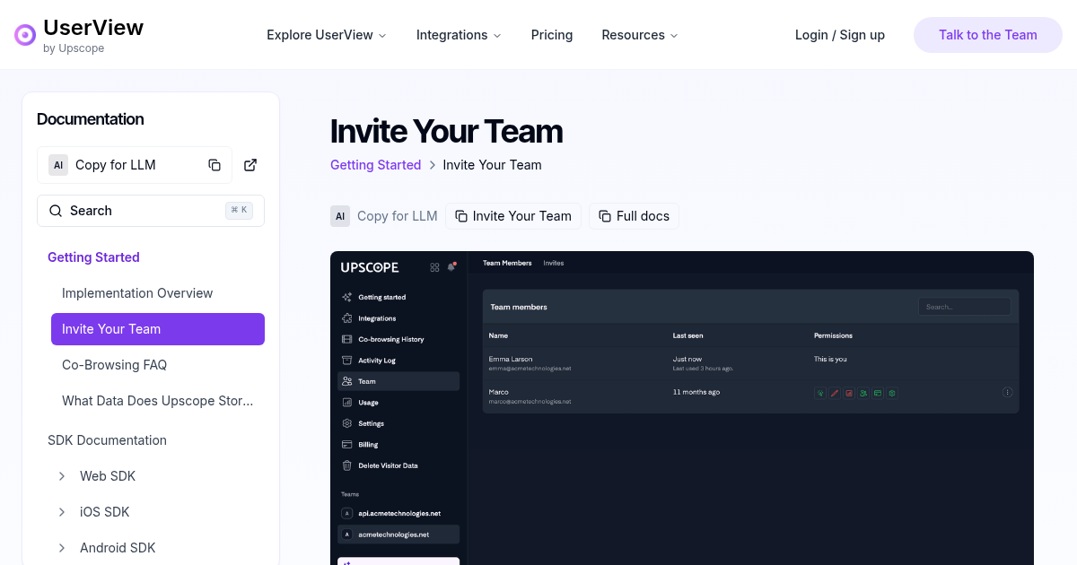Image resolution: width=1077 pixels, height=565 pixels.
Task: Click the Search box in Team members panel
Action: pos(964,307)
